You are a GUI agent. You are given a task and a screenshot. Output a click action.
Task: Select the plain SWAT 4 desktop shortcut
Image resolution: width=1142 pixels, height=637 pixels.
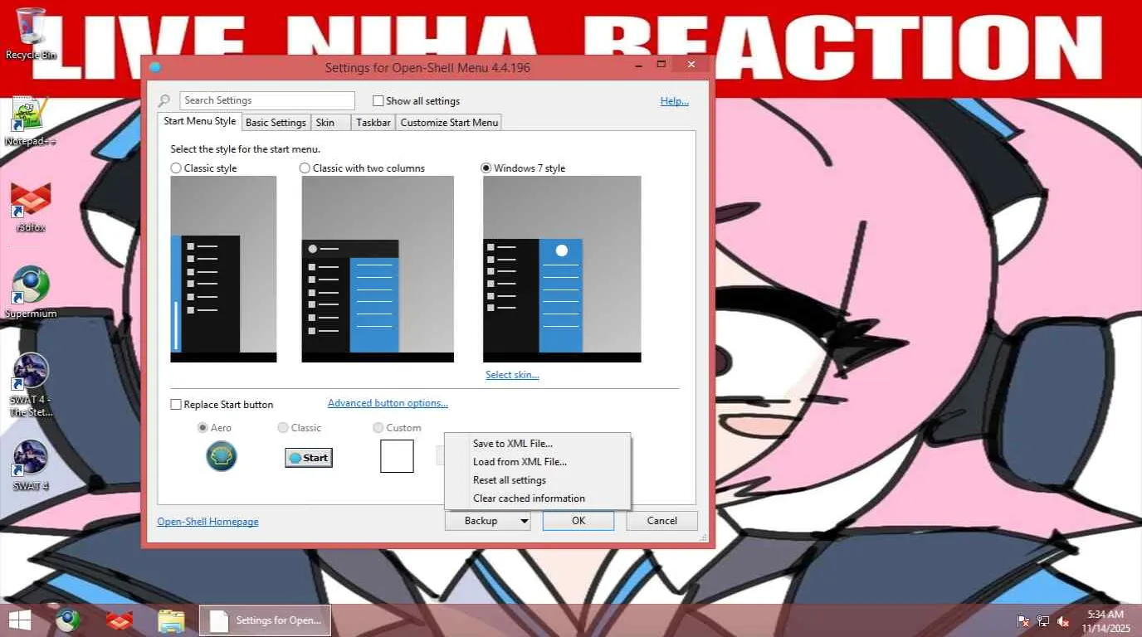(31, 465)
